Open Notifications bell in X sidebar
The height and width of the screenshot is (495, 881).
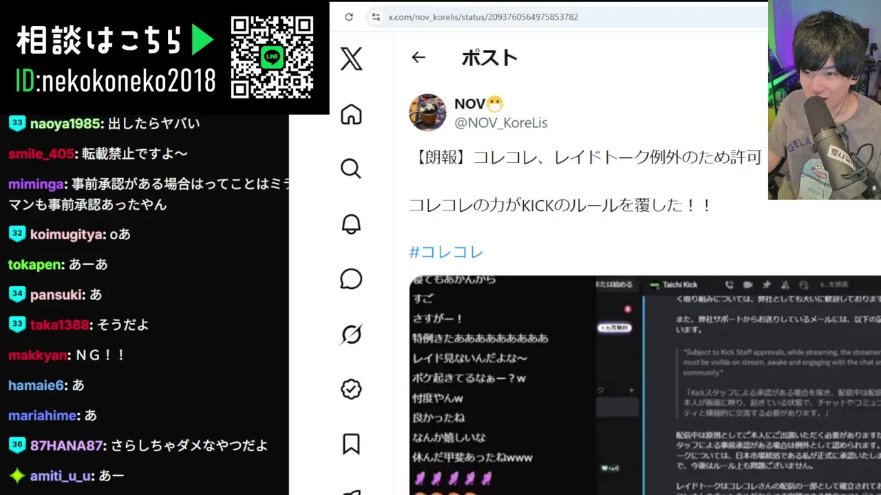(x=351, y=224)
